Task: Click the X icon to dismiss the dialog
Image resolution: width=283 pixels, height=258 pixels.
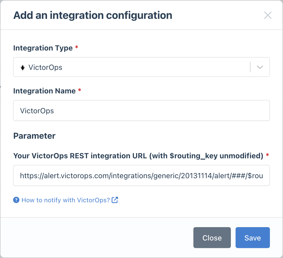Action: [268, 15]
